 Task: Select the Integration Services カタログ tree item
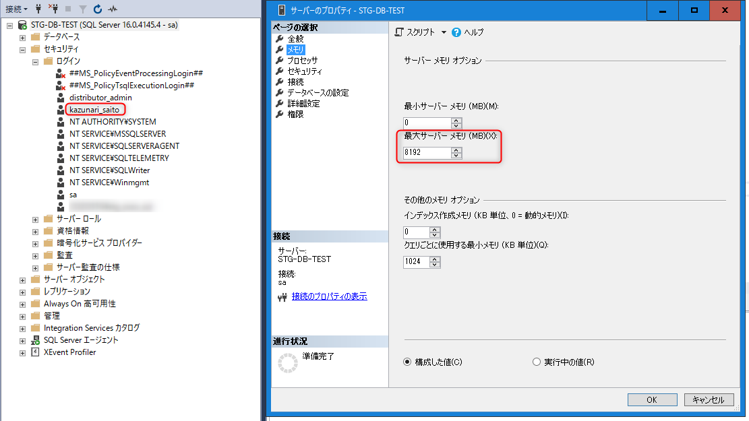tap(92, 328)
